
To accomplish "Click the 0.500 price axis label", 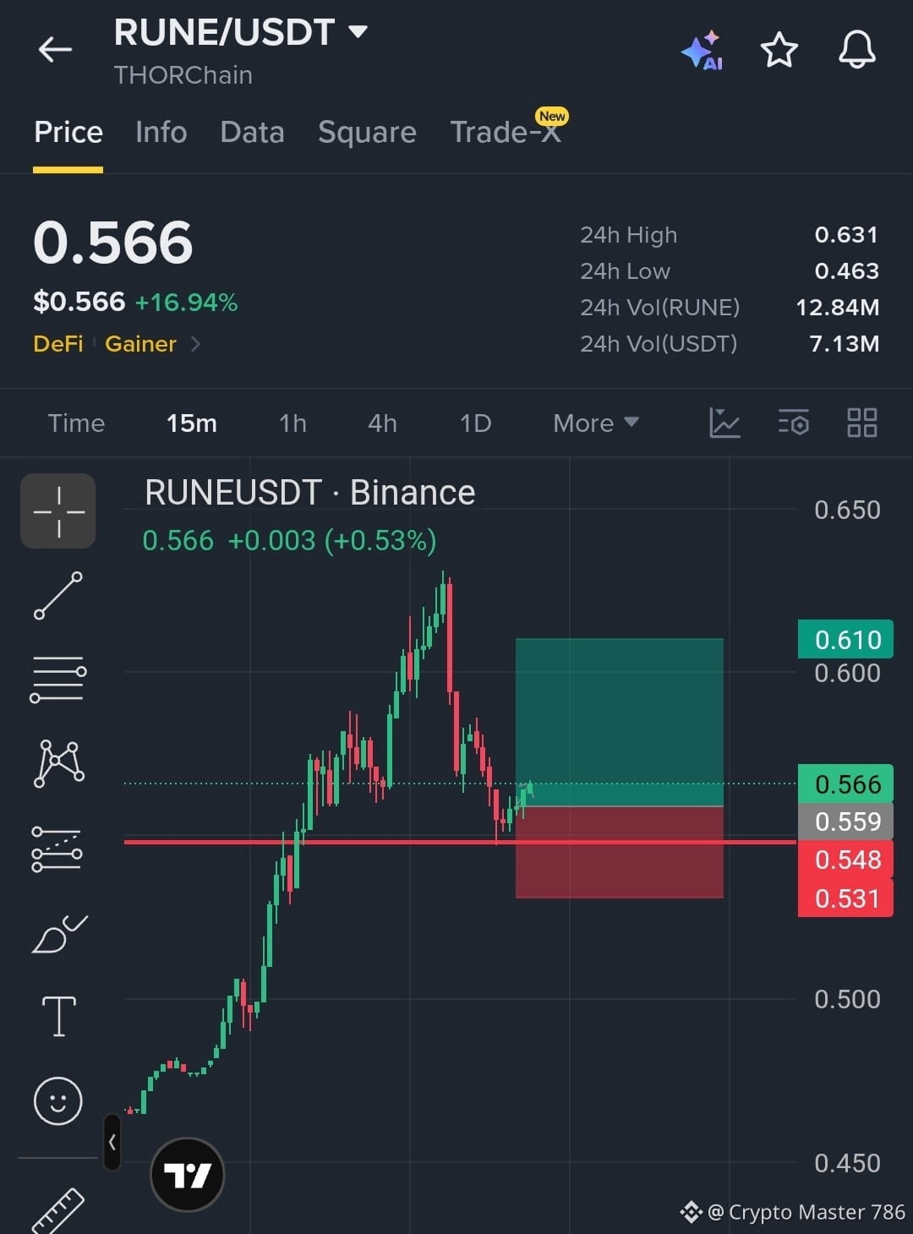I will (847, 999).
